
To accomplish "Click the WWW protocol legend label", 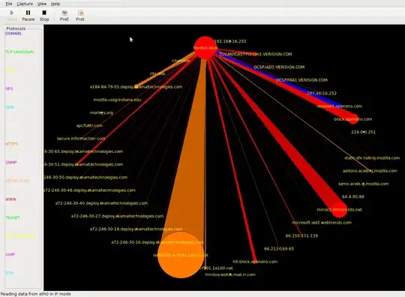I will pos(10,199).
